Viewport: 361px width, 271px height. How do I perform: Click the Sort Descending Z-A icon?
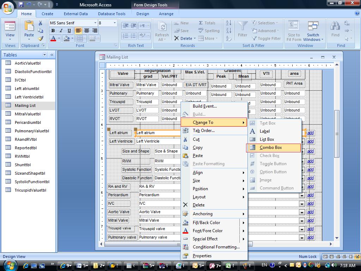pyautogui.click(x=228, y=31)
